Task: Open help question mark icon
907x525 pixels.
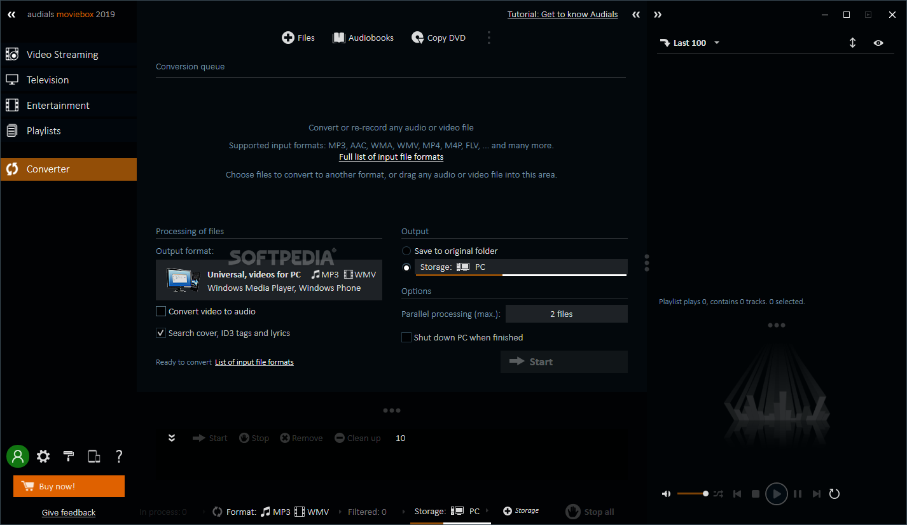Action: [x=119, y=456]
